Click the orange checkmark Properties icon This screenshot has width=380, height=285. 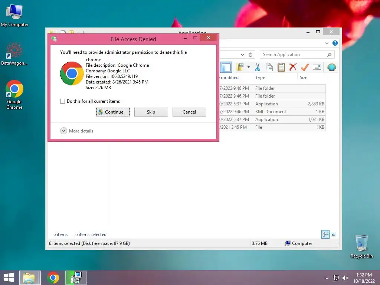(x=305, y=67)
